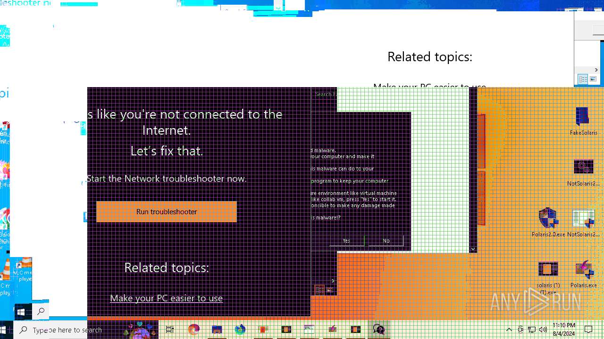Click the Internet. line in the dark window

click(167, 130)
